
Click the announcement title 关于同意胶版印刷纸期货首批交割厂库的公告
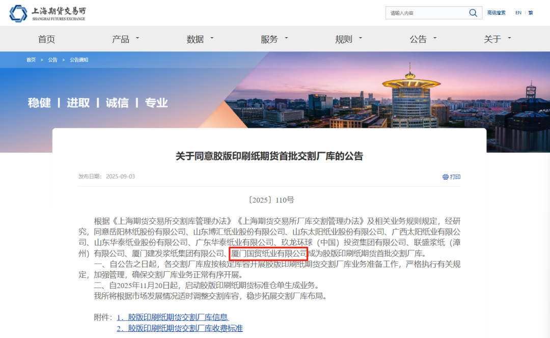coord(269,156)
